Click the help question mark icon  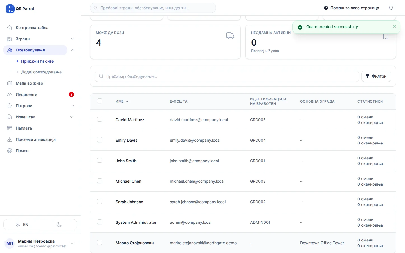pos(326,8)
